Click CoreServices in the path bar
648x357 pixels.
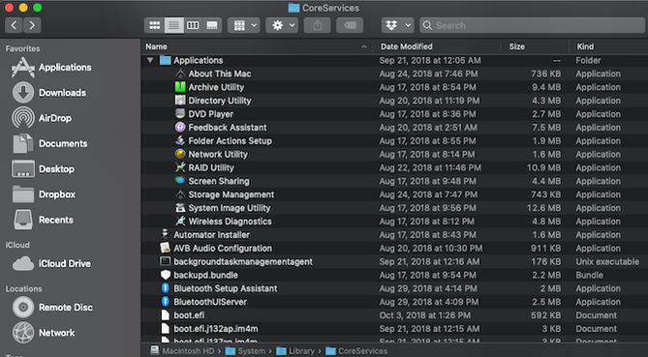click(356, 351)
